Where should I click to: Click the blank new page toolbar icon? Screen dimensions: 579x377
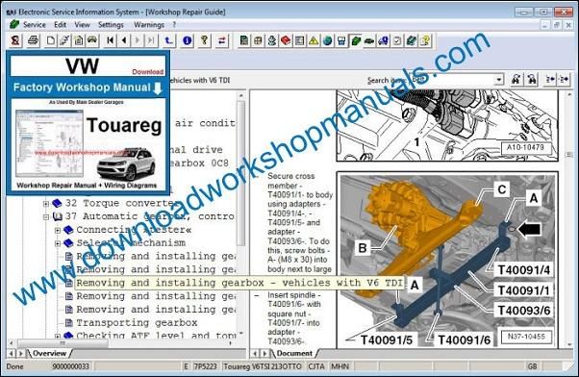pyautogui.click(x=51, y=40)
